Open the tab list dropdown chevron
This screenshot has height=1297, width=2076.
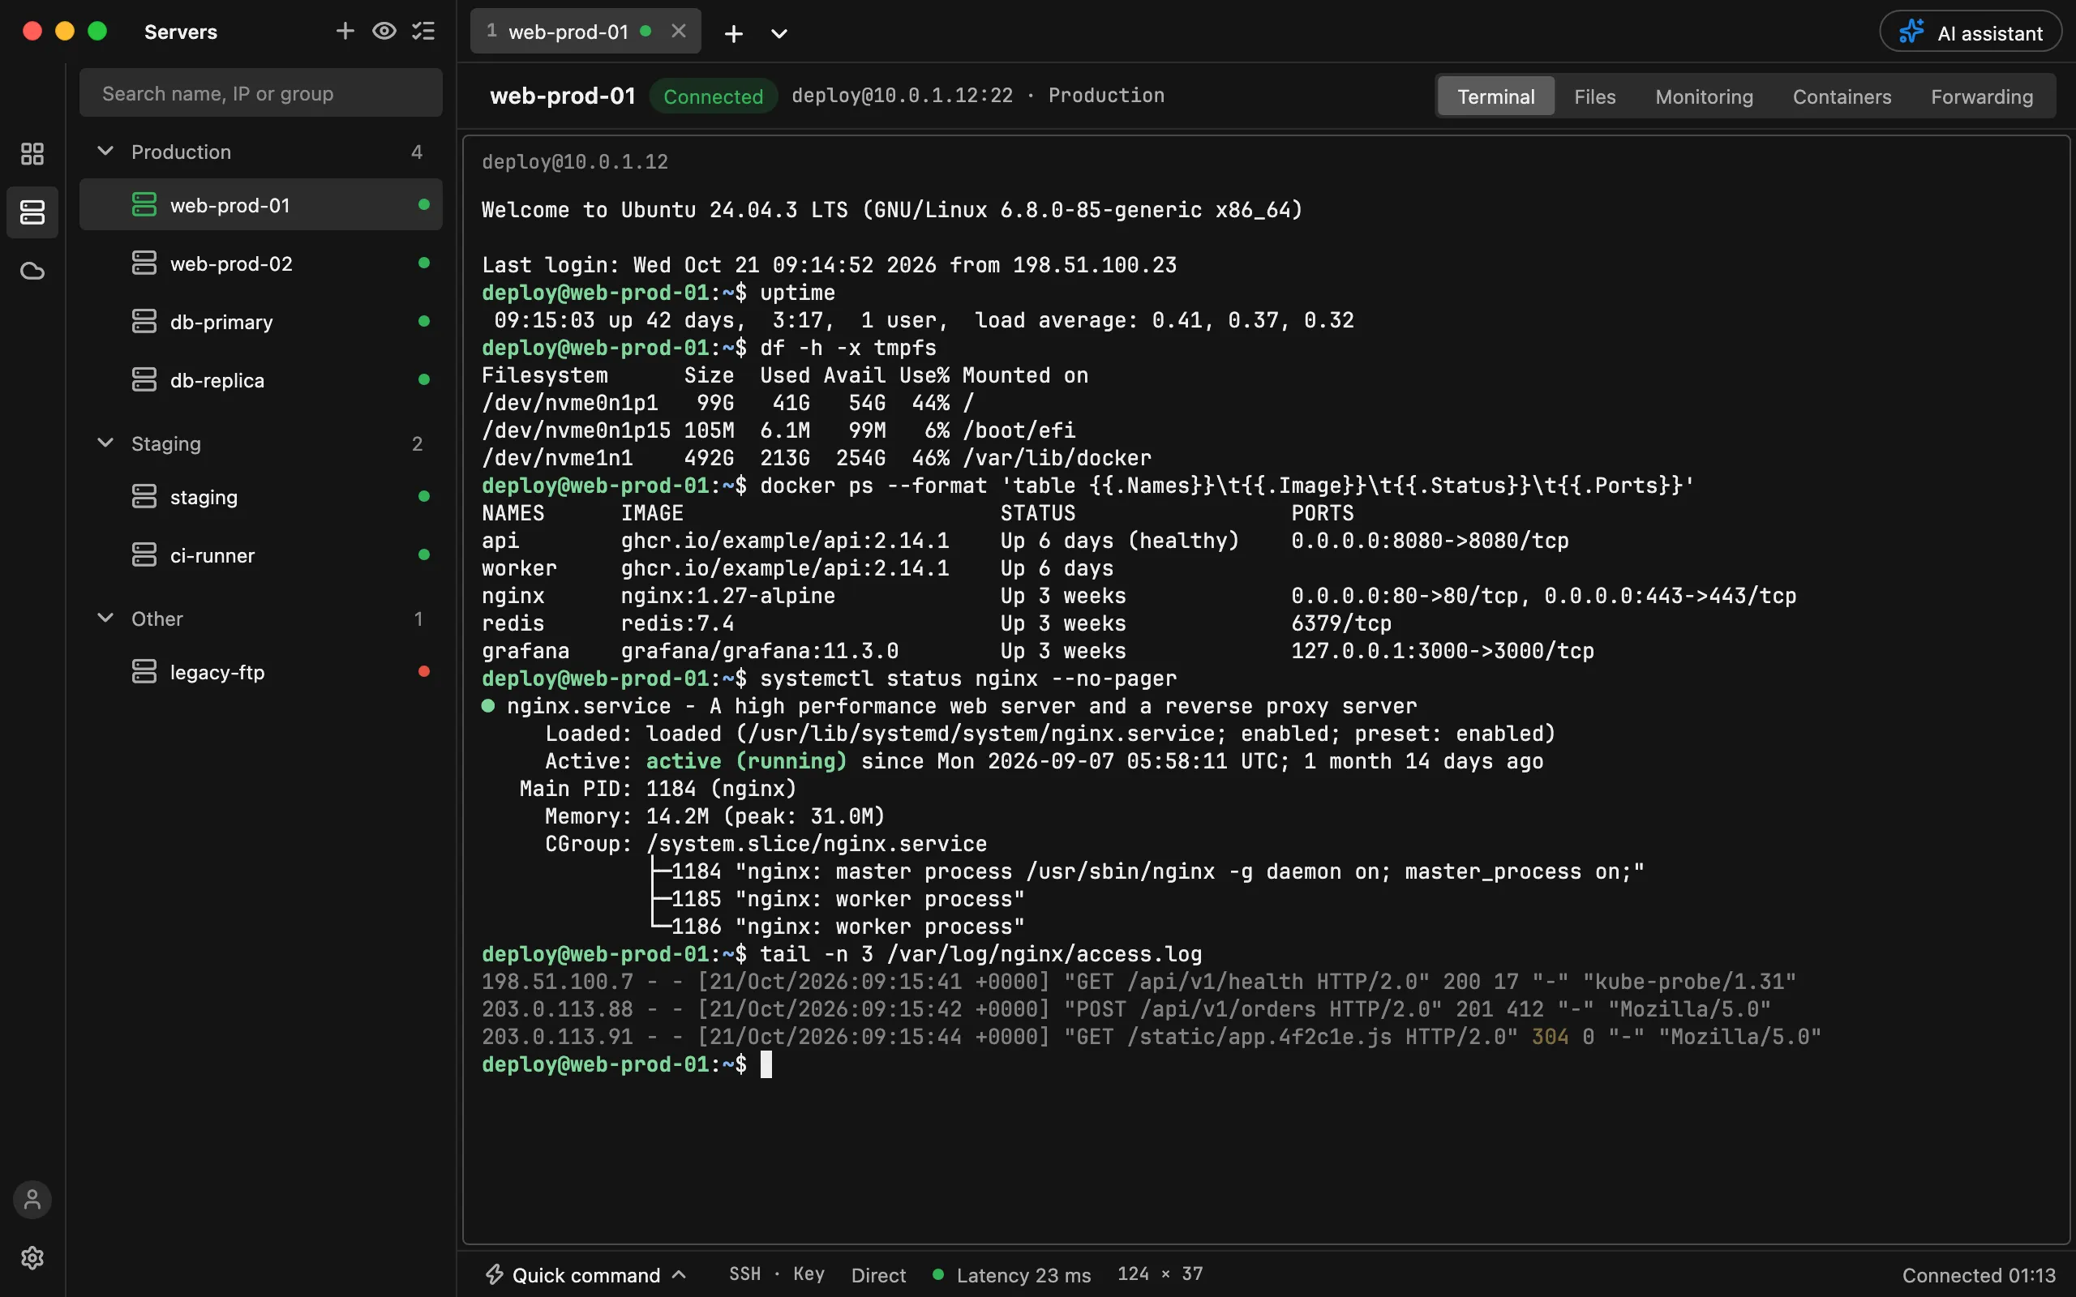tap(779, 33)
